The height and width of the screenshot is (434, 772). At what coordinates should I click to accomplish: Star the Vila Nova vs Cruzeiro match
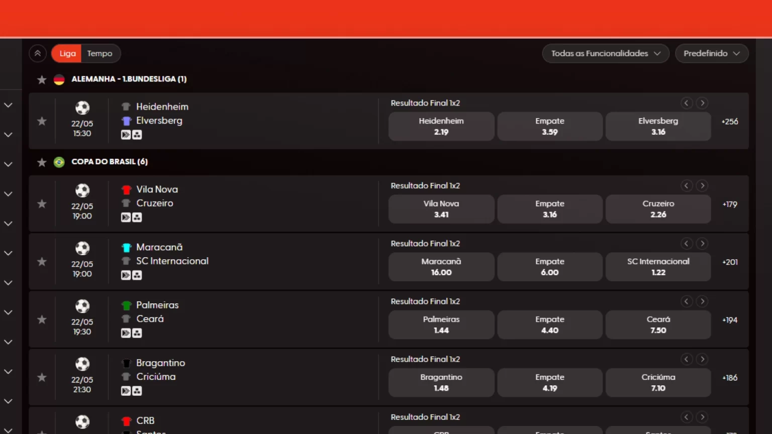(x=42, y=203)
